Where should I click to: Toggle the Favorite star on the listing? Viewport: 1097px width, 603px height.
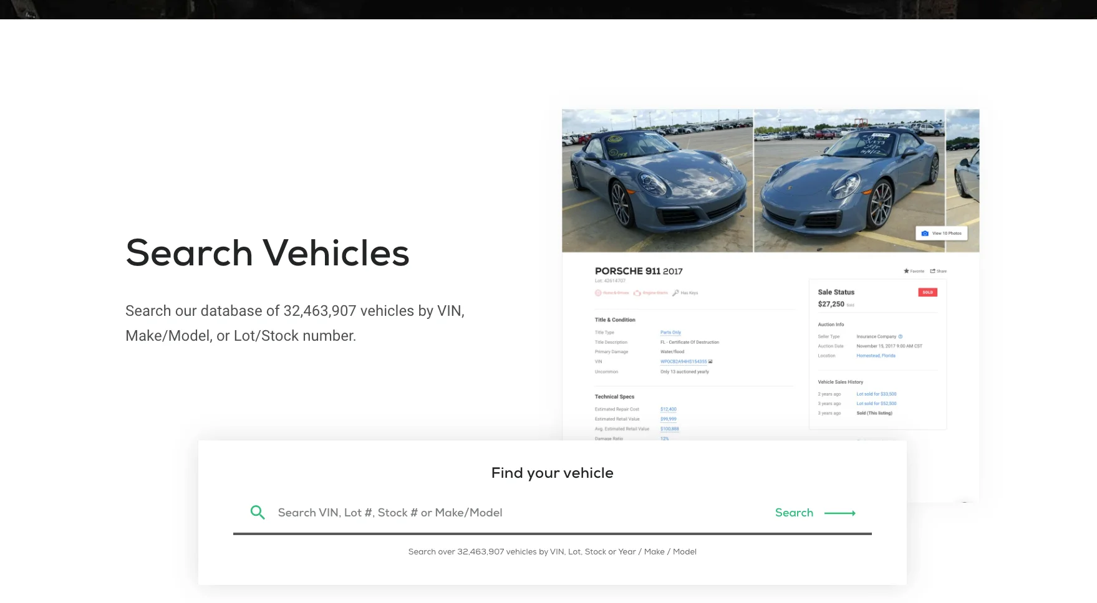[x=907, y=271]
